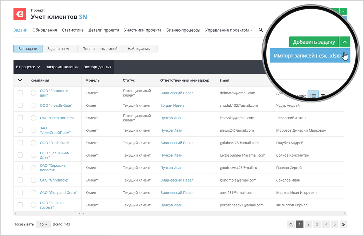The width and height of the screenshot is (364, 236).
Task: Tick checkbox for ООО "InvestInGate"
Action: (x=20, y=106)
